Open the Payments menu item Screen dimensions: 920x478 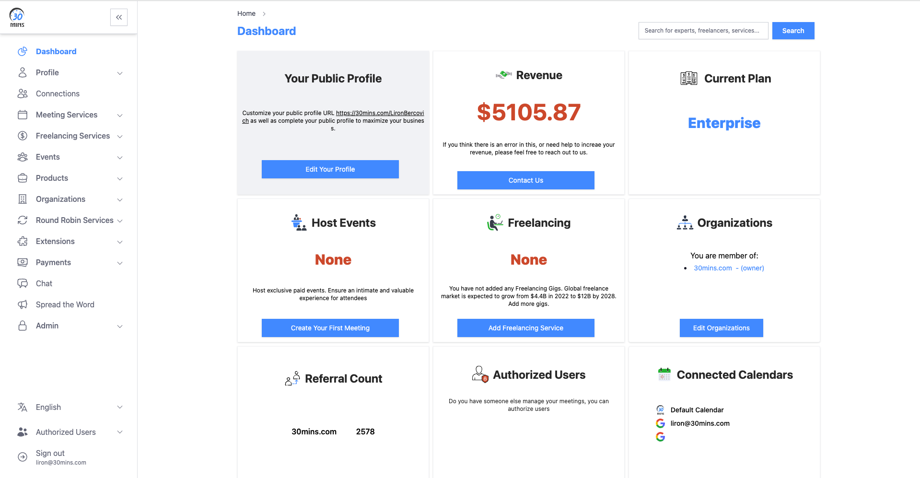point(53,262)
